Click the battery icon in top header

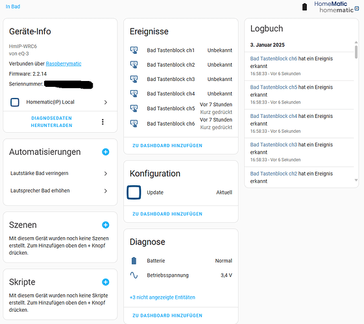tap(305, 6)
